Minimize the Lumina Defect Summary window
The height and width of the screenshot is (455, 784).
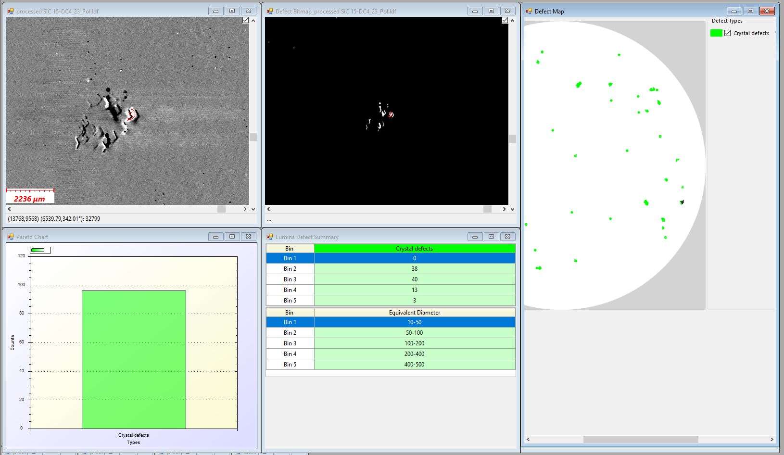click(475, 237)
